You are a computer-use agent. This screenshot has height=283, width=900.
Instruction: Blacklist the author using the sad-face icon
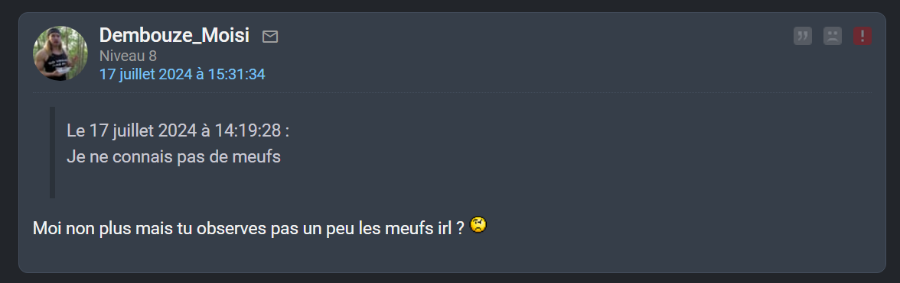coord(833,36)
